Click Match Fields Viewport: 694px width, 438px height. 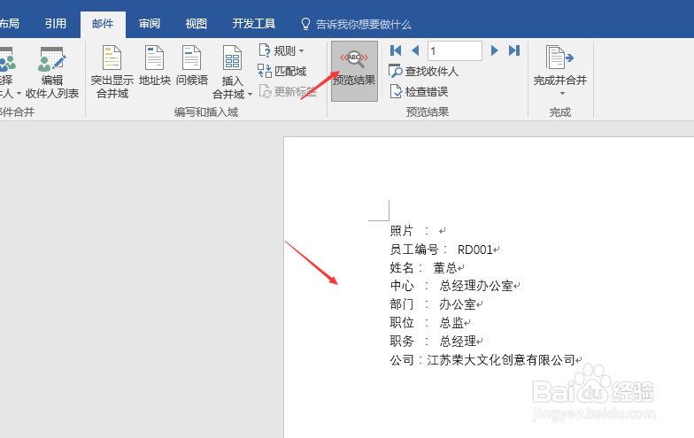click(282, 71)
